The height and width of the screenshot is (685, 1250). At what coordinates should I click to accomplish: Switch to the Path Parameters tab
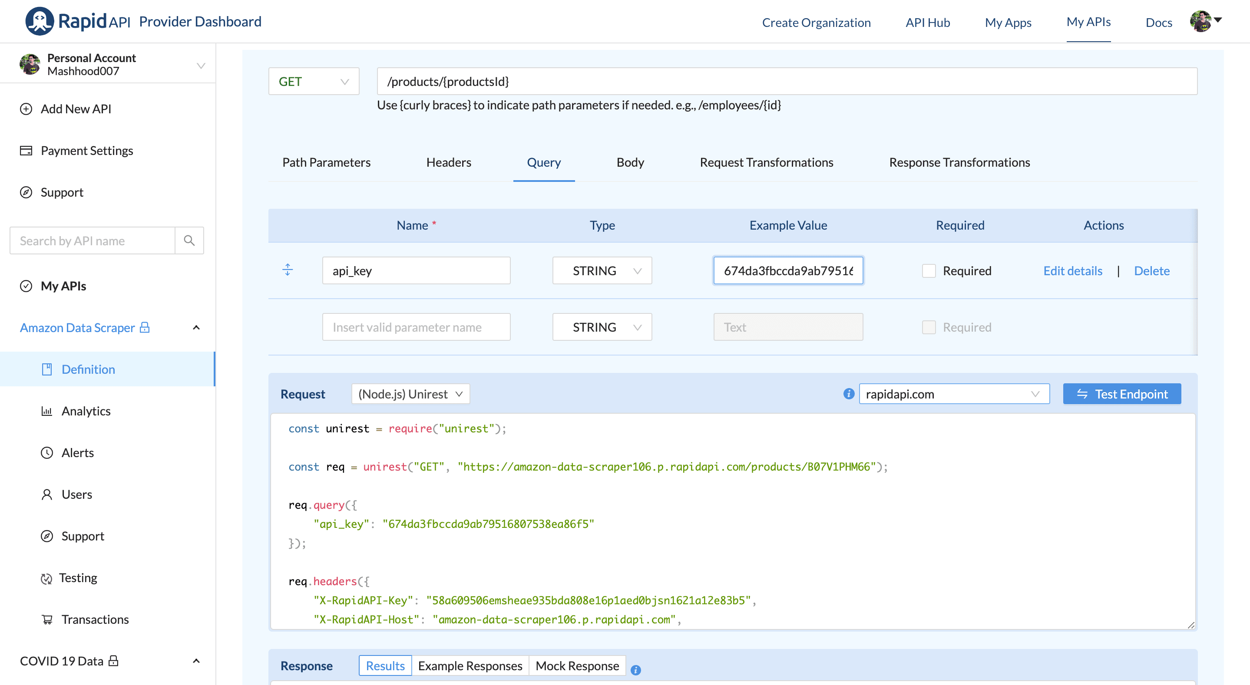(326, 162)
